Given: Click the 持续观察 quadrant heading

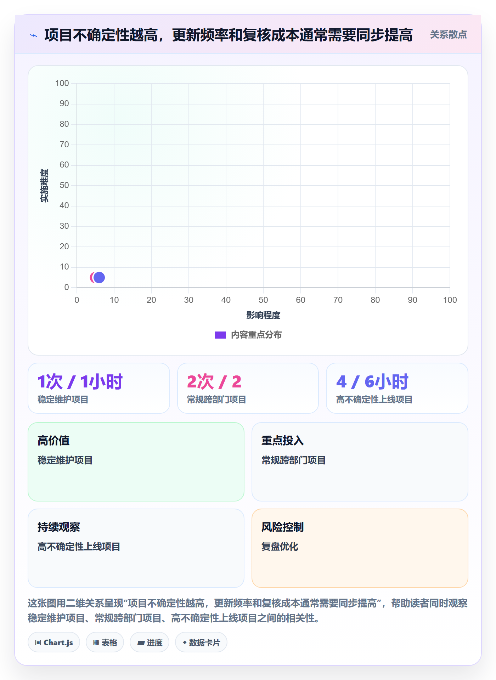Looking at the screenshot, I should point(59,527).
